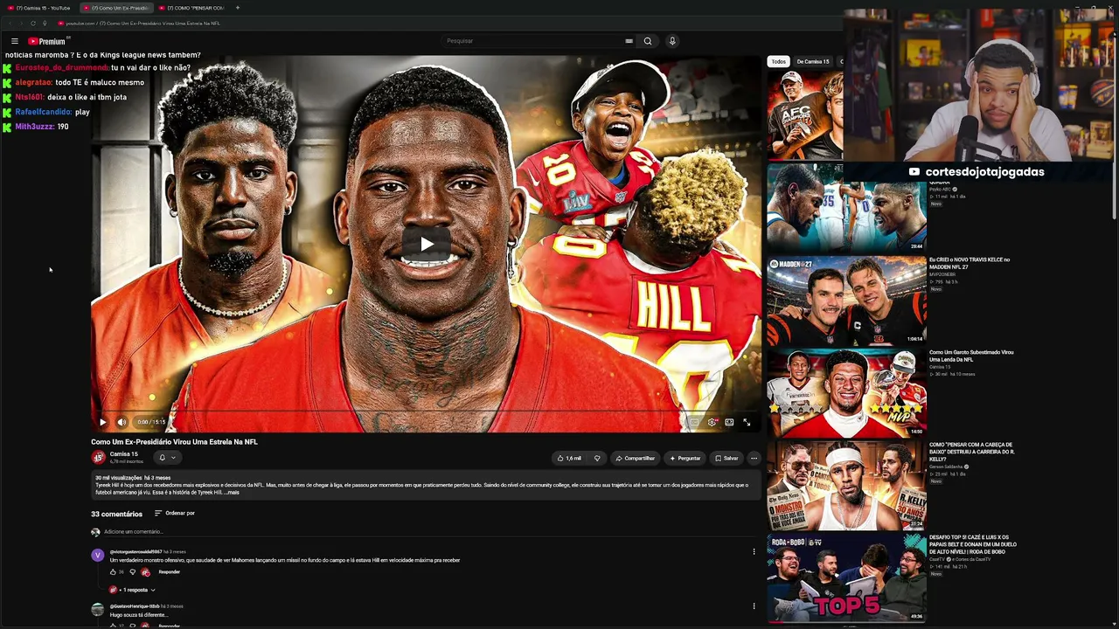Mute the video volume speaker
The width and height of the screenshot is (1119, 629).
(x=122, y=422)
